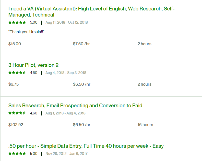This screenshot has width=202, height=161.
Task: Click the $15.00 earnings amount
Action: 15,44
